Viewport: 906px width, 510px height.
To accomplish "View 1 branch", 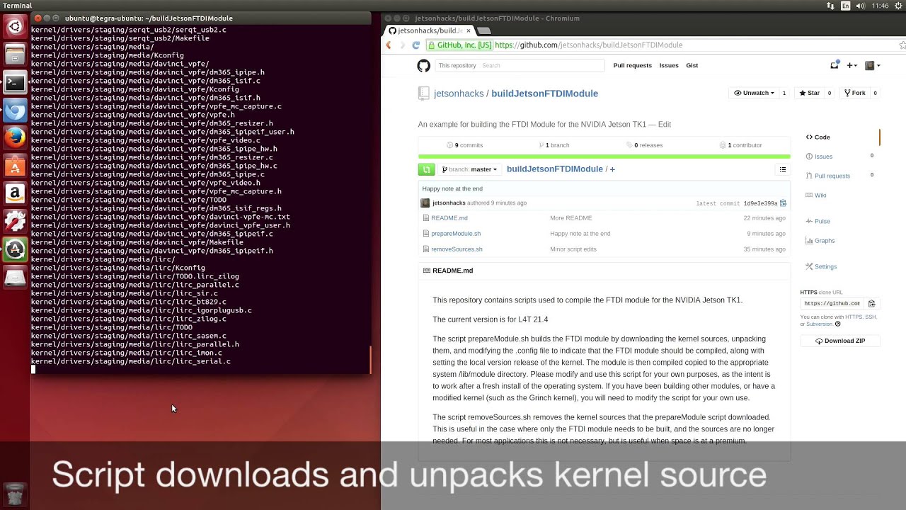I will click(554, 145).
